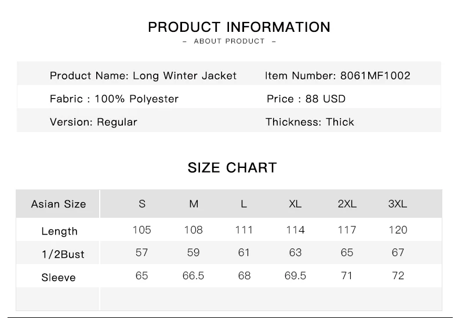Screen dimensions: 458x318
Task: Click the Version: Regular text
Action: [x=93, y=122]
